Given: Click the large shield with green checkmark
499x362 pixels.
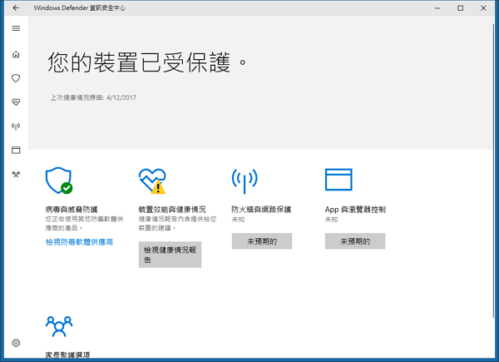Looking at the screenshot, I should click(x=59, y=181).
